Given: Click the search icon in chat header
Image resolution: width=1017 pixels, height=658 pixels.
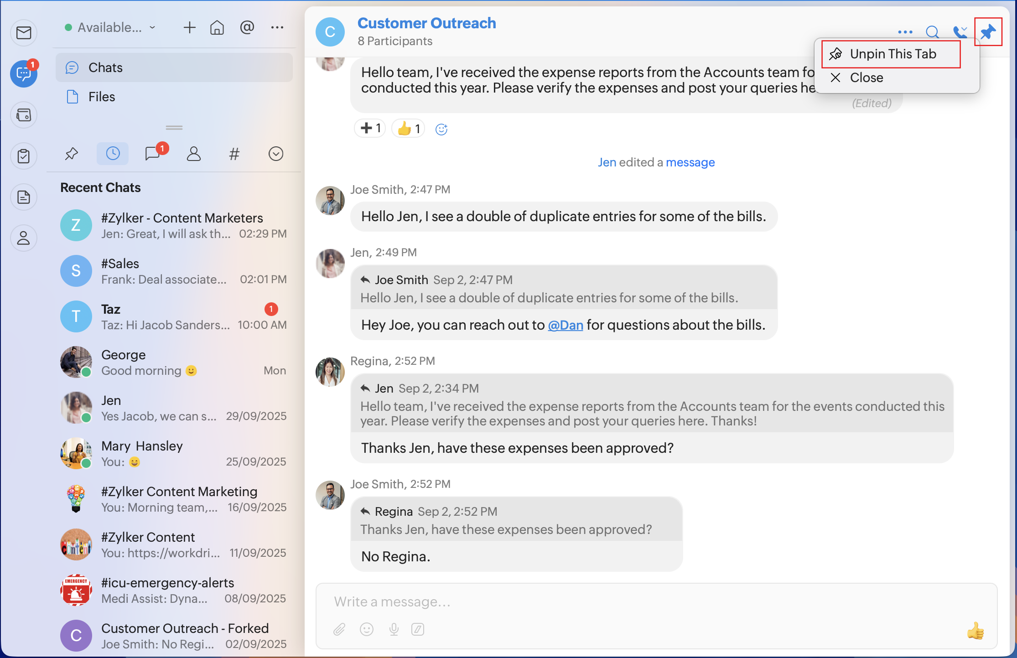Looking at the screenshot, I should 932,32.
